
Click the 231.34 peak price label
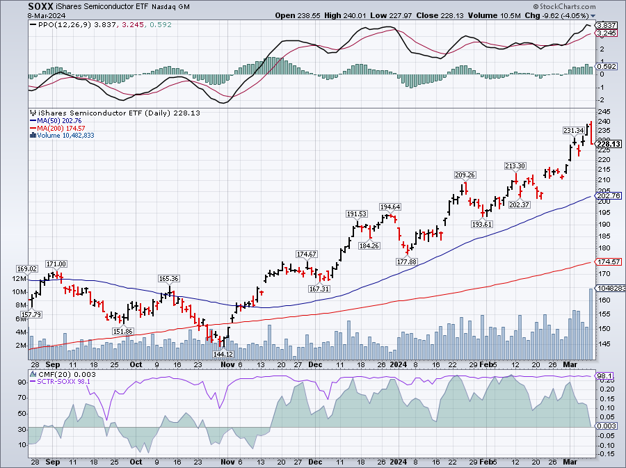point(574,130)
